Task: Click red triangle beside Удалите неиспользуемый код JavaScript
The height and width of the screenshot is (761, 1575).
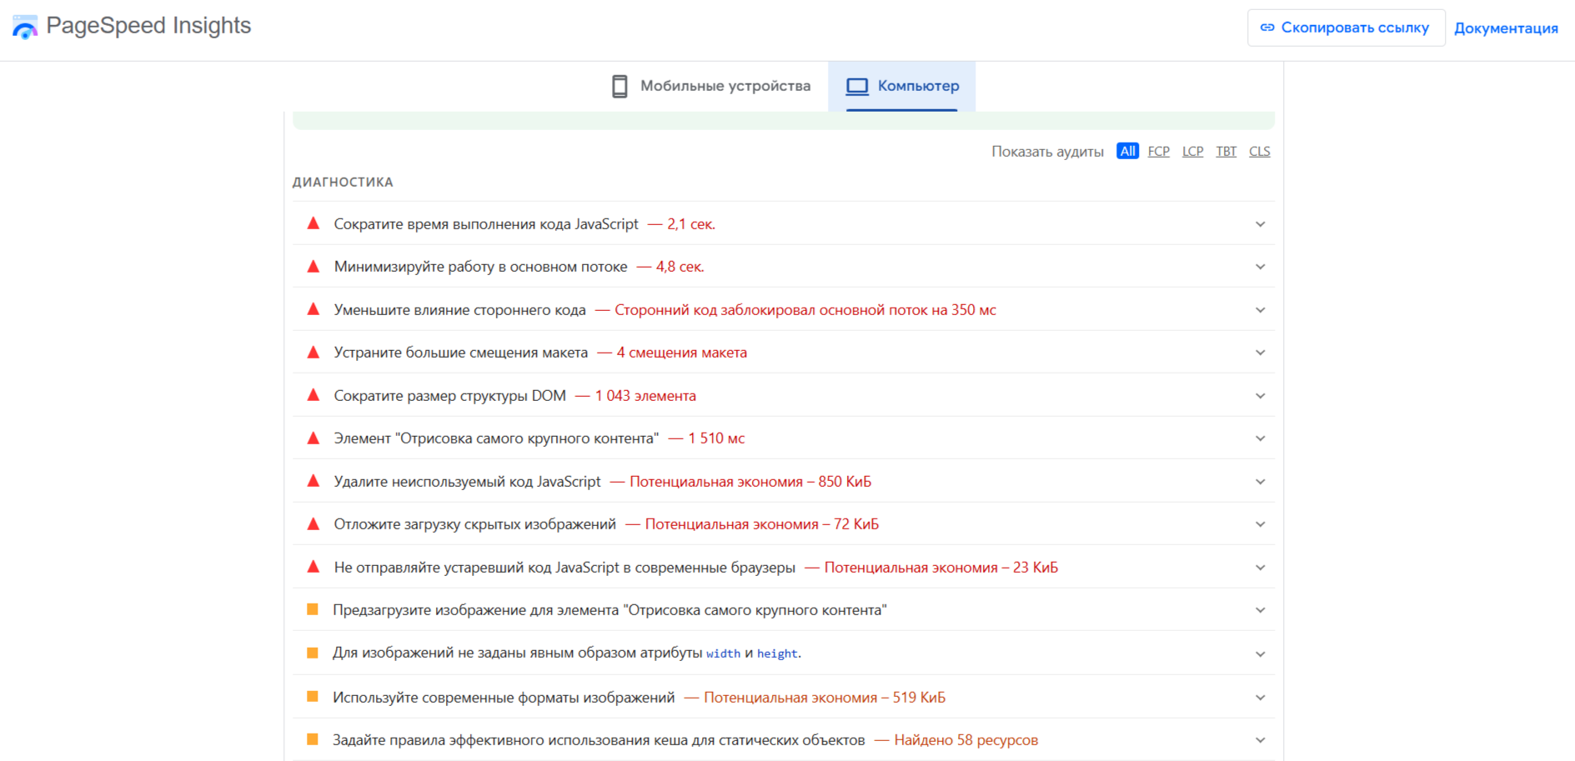Action: (x=313, y=481)
